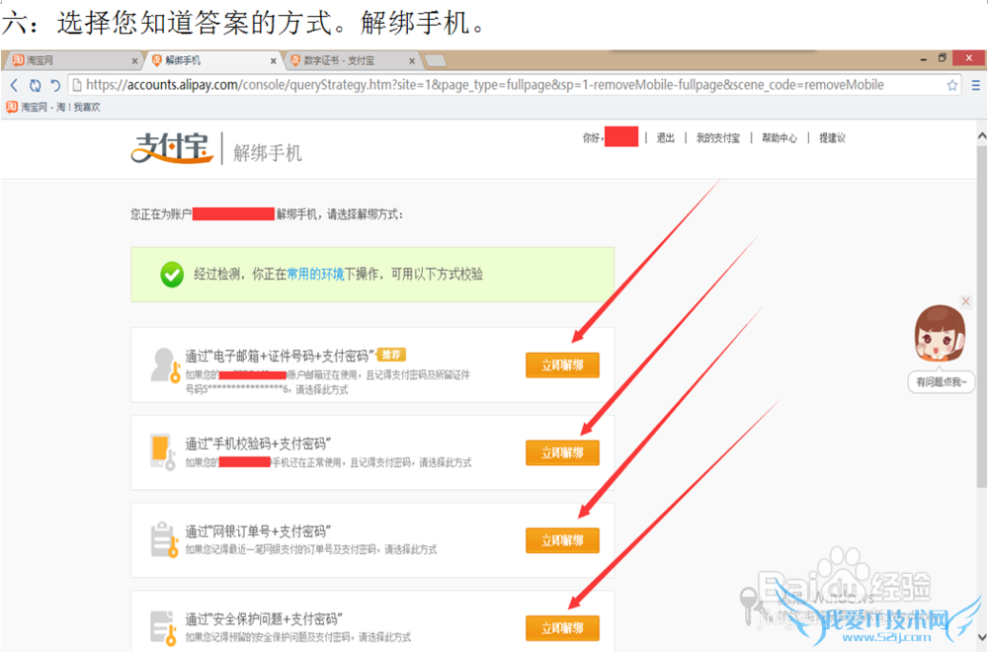Click scrollbar up arrow
The height and width of the screenshot is (652, 988).
tap(982, 135)
